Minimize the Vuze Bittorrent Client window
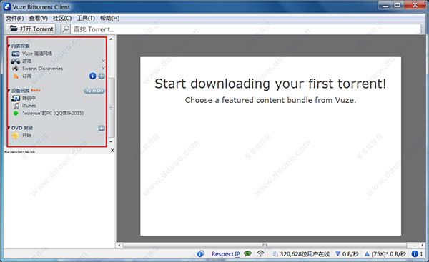 pos(385,5)
